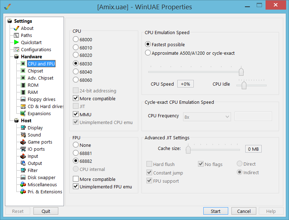The width and height of the screenshot is (289, 220).
Task: Open the RAM settings page
Action: (33, 92)
